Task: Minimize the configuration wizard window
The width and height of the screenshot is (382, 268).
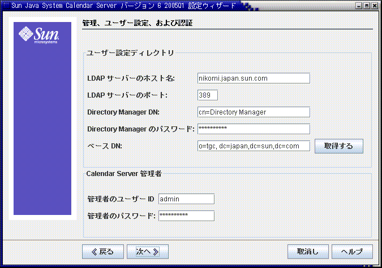Action: pos(359,6)
